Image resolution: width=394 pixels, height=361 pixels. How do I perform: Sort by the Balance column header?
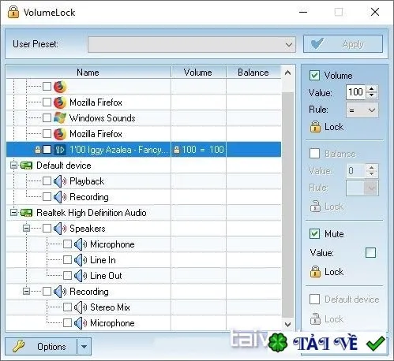click(x=253, y=73)
